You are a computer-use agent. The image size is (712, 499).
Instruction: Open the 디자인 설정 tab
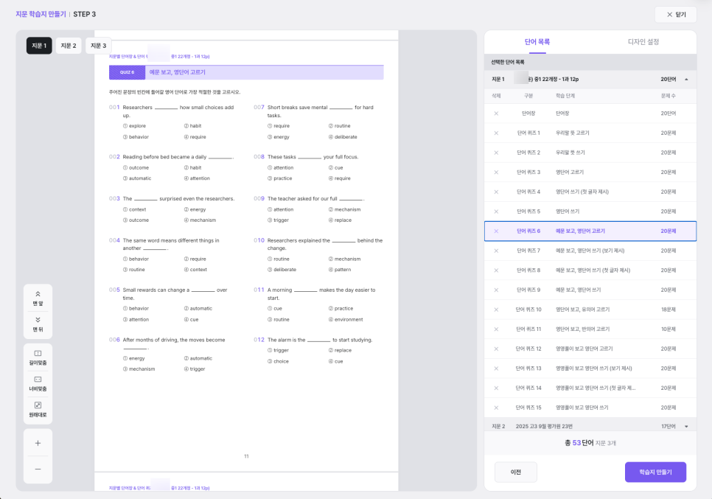point(643,42)
